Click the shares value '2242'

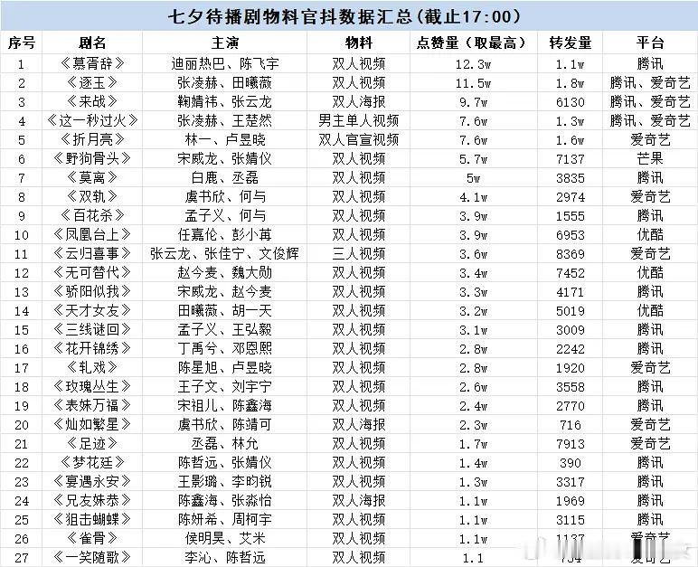pyautogui.click(x=571, y=349)
